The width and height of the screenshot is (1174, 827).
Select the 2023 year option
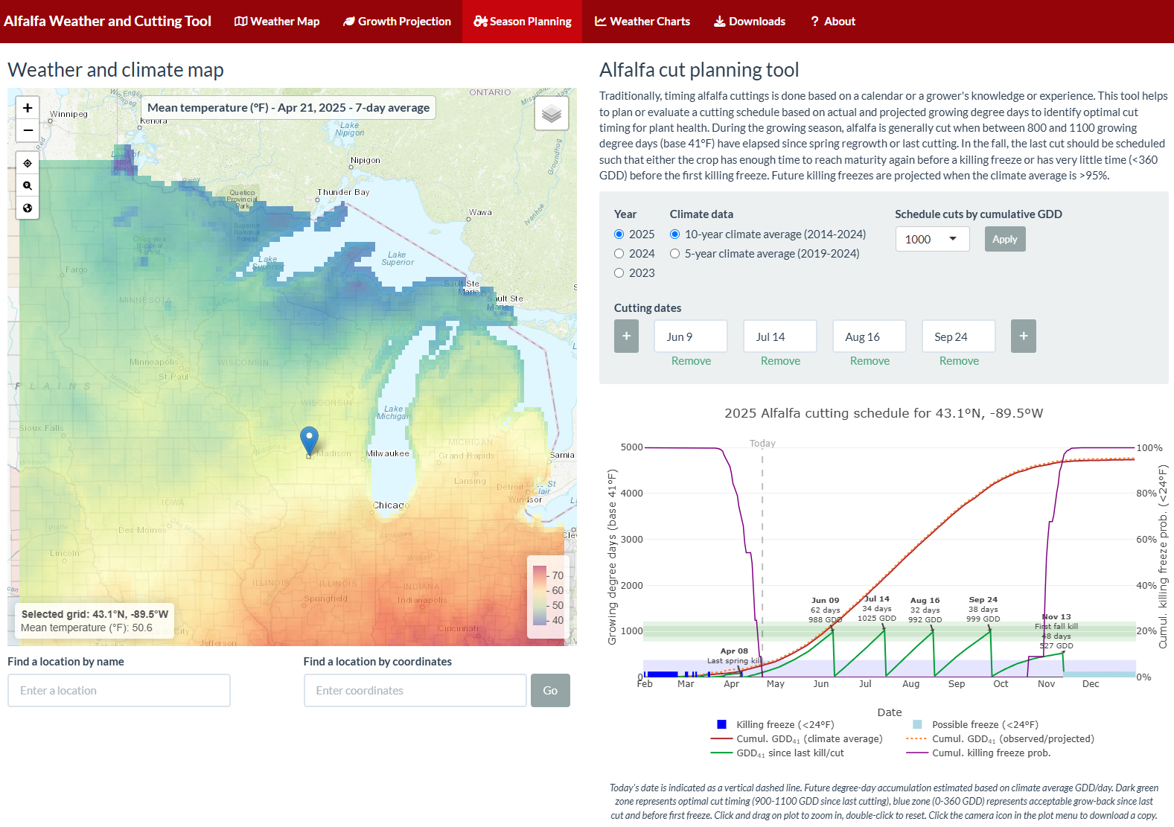point(619,273)
